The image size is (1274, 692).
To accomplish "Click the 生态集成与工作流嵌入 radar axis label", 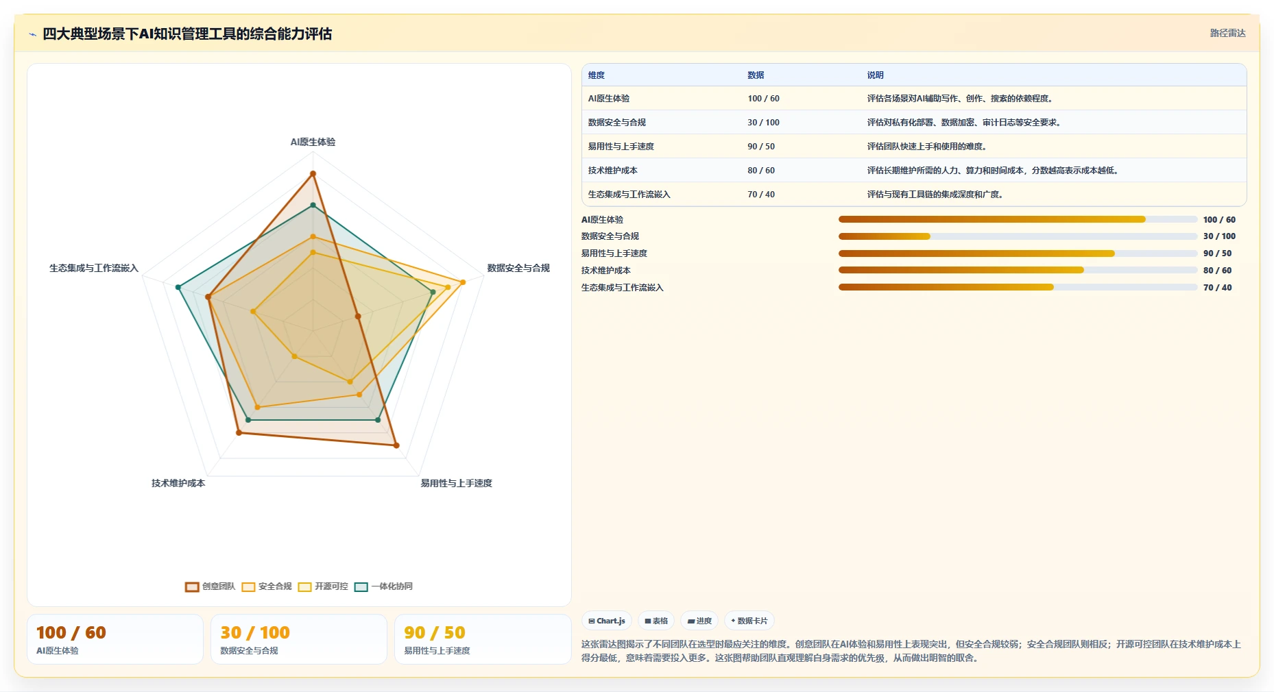I will pos(94,268).
